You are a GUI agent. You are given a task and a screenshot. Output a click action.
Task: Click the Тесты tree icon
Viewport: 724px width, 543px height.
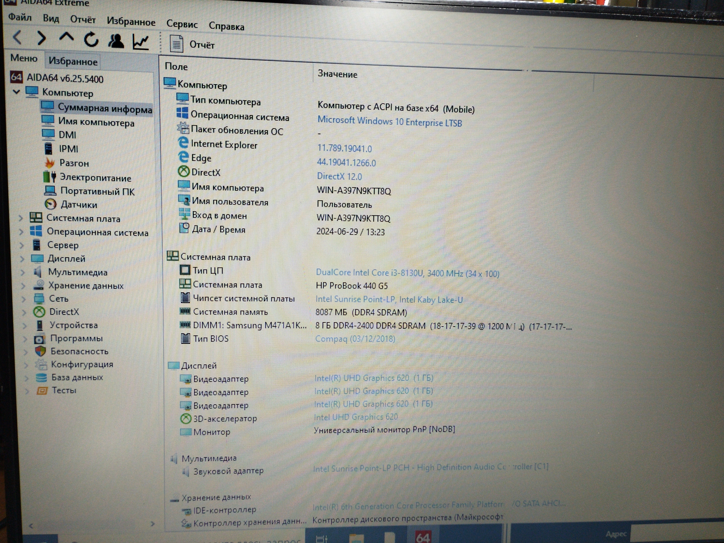pyautogui.click(x=42, y=390)
